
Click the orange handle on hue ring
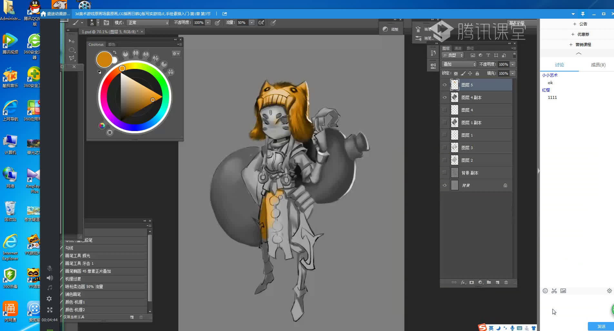(122, 68)
